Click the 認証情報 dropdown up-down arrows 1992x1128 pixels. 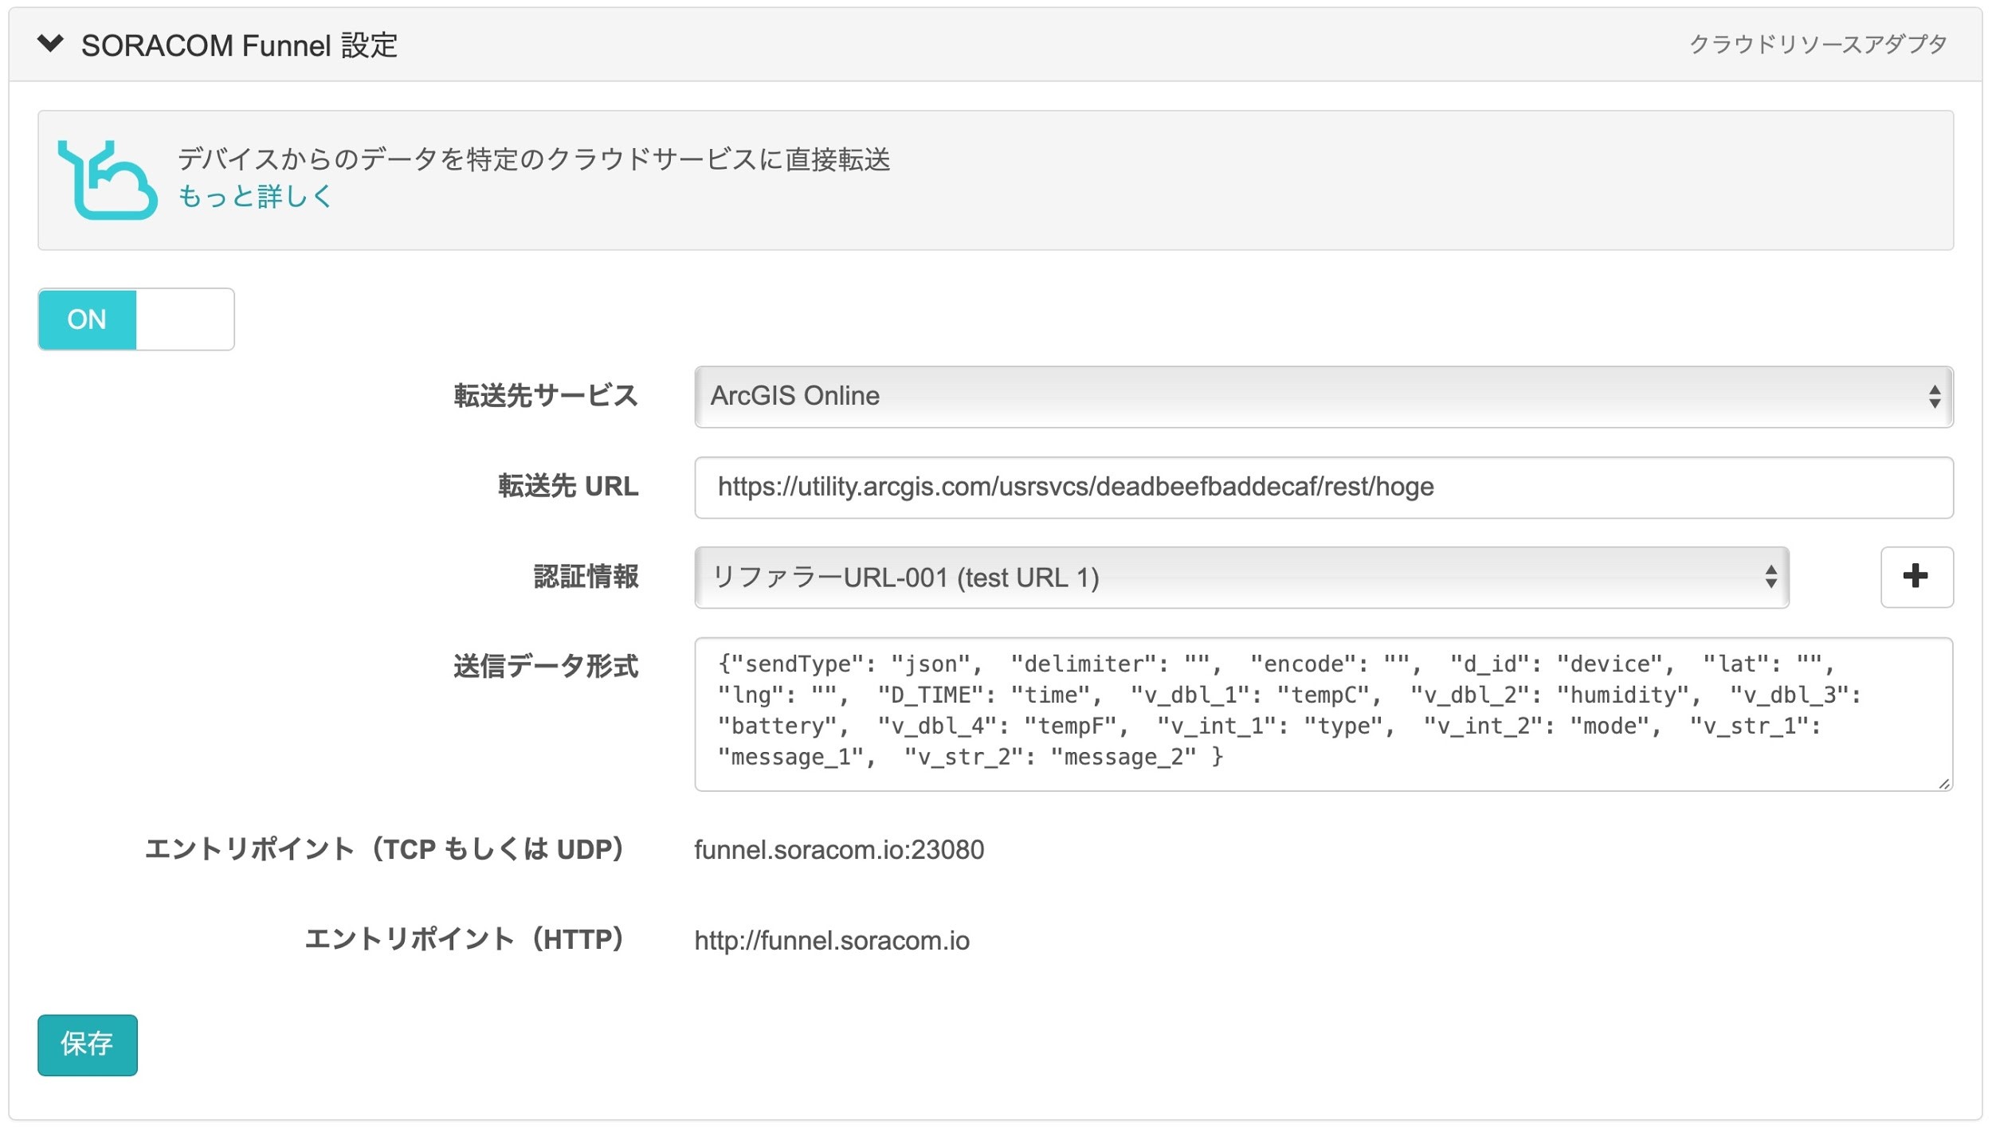[1770, 578]
